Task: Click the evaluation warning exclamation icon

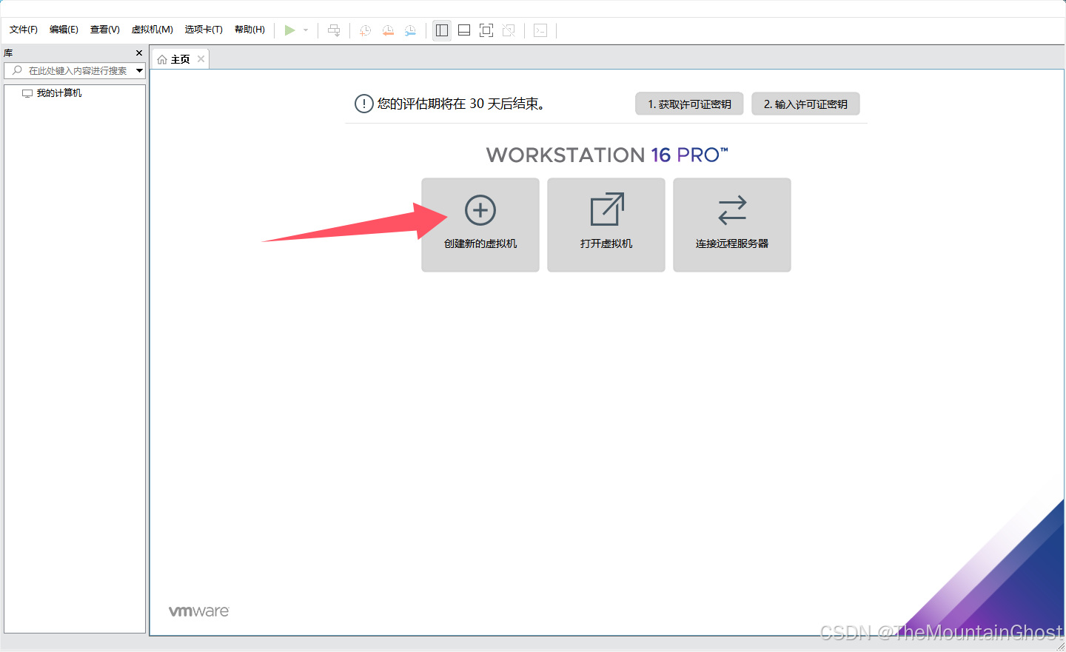Action: [x=363, y=104]
